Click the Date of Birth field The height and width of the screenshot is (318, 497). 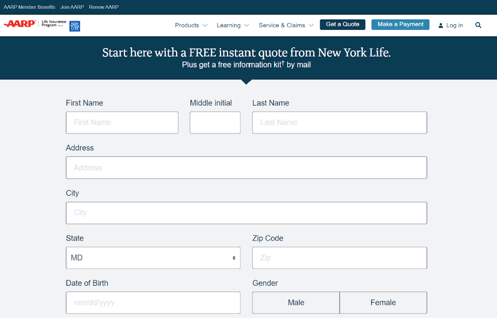(x=153, y=303)
